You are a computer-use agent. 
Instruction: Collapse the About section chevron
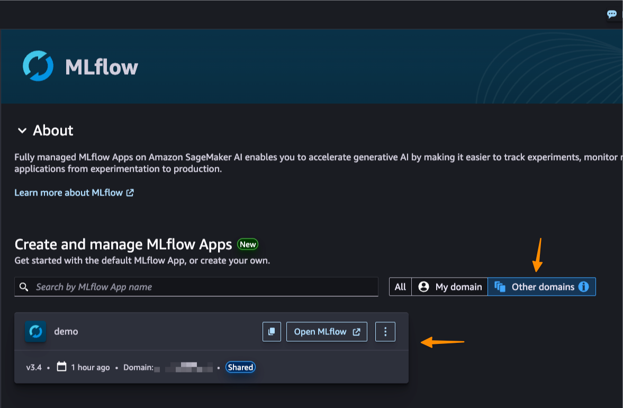click(x=22, y=130)
